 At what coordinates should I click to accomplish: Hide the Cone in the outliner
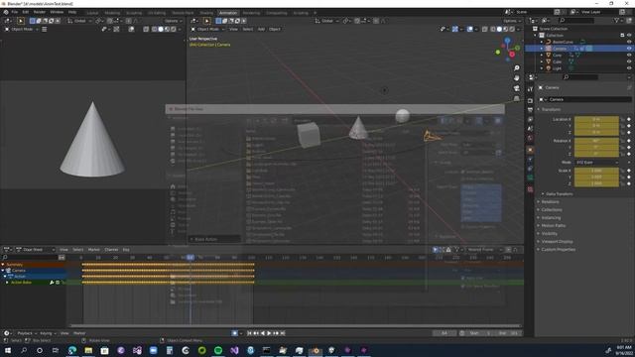pyautogui.click(x=629, y=55)
